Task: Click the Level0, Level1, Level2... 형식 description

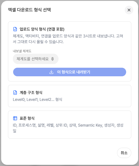Action: pos(37,99)
